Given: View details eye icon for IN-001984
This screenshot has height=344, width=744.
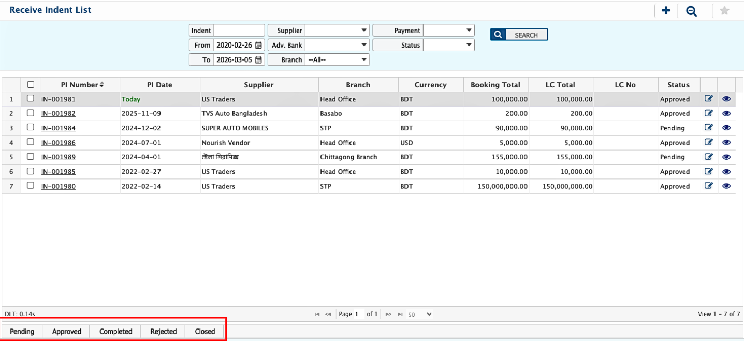Looking at the screenshot, I should click(726, 128).
